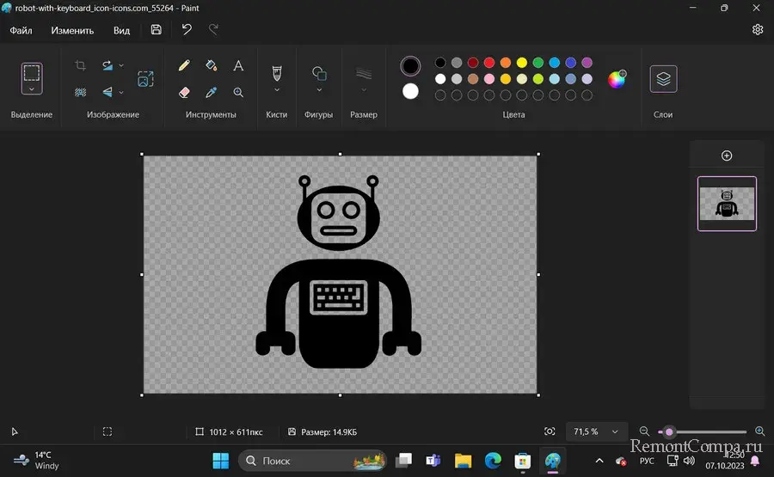The width and height of the screenshot is (774, 477).
Task: Add a new layer with plus button
Action: click(727, 156)
